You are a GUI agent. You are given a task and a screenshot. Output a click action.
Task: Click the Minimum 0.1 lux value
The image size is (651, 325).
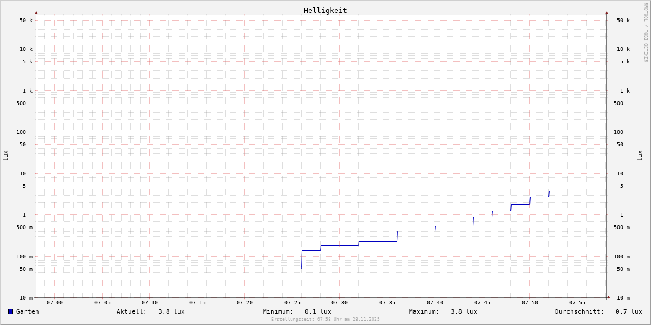tap(317, 311)
